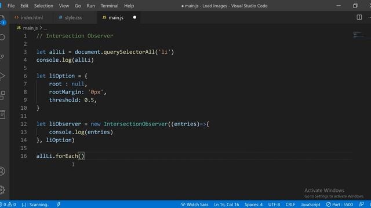
Task: Open the Search view in activity bar
Action: [2, 37]
